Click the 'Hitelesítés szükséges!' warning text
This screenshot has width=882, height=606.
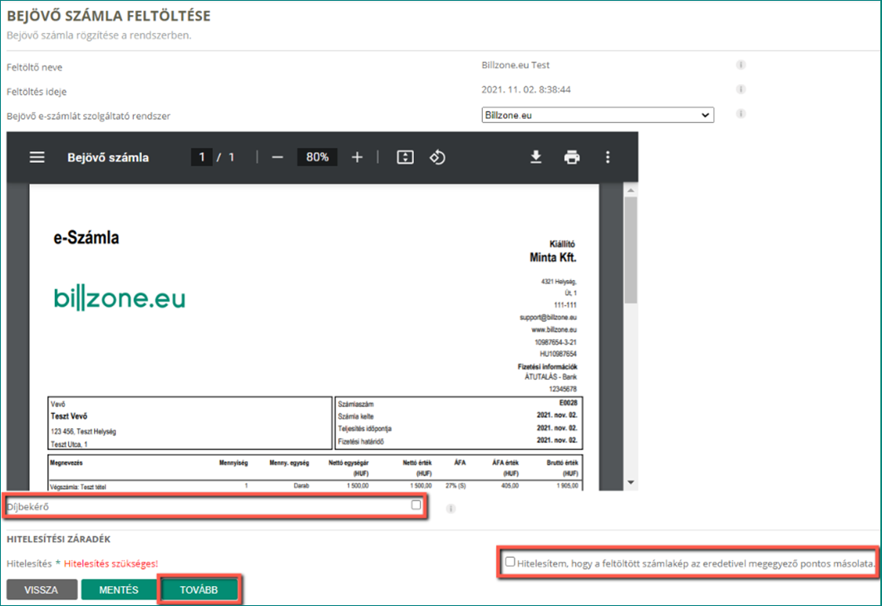click(x=111, y=564)
